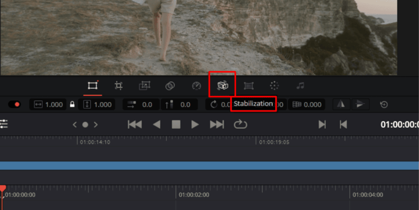Click the blue clip in upper timeline
This screenshot has height=210, width=419.
pos(210,165)
